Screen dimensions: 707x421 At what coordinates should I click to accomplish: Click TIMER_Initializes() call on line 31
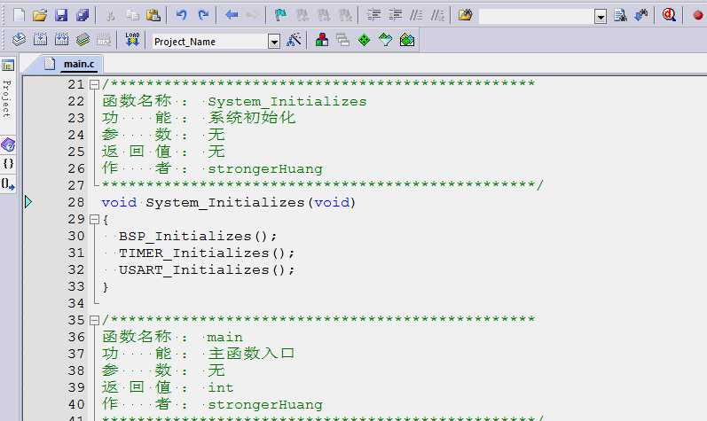(x=207, y=253)
